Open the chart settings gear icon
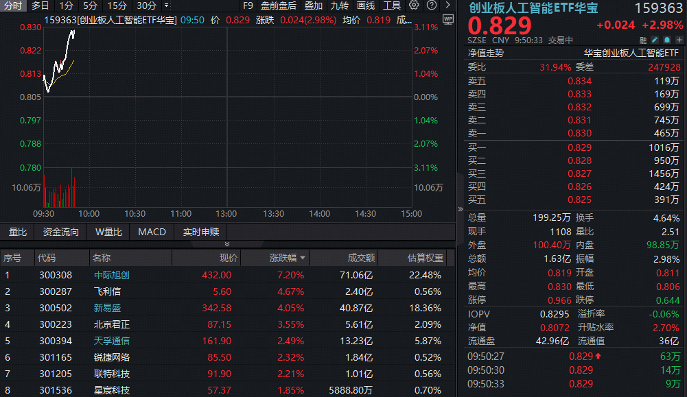The image size is (687, 397). [x=414, y=5]
